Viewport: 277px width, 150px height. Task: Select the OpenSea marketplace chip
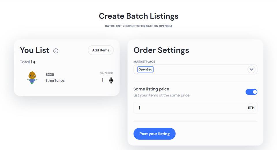(145, 69)
